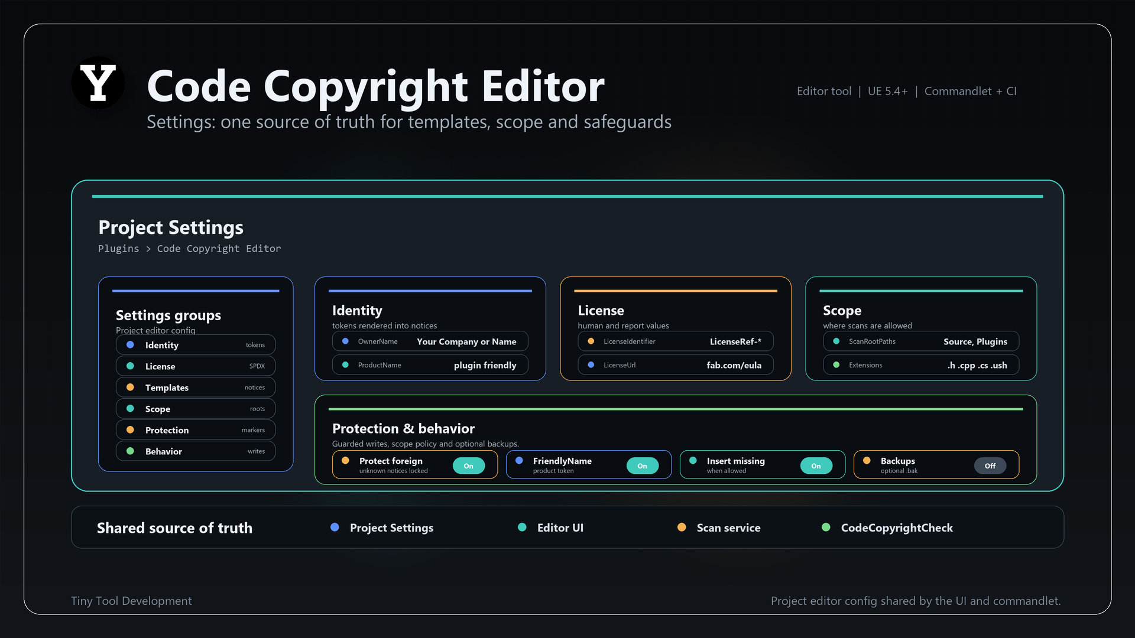Viewport: 1135px width, 638px height.
Task: Click the teal dot before Editor UI
Action: point(522,527)
